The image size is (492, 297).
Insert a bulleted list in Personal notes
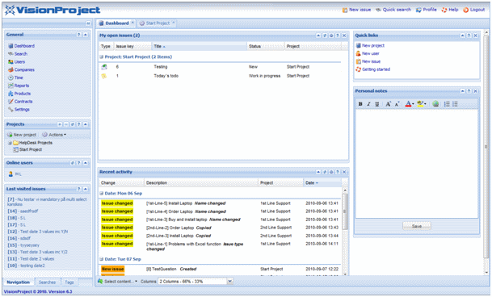[455, 104]
